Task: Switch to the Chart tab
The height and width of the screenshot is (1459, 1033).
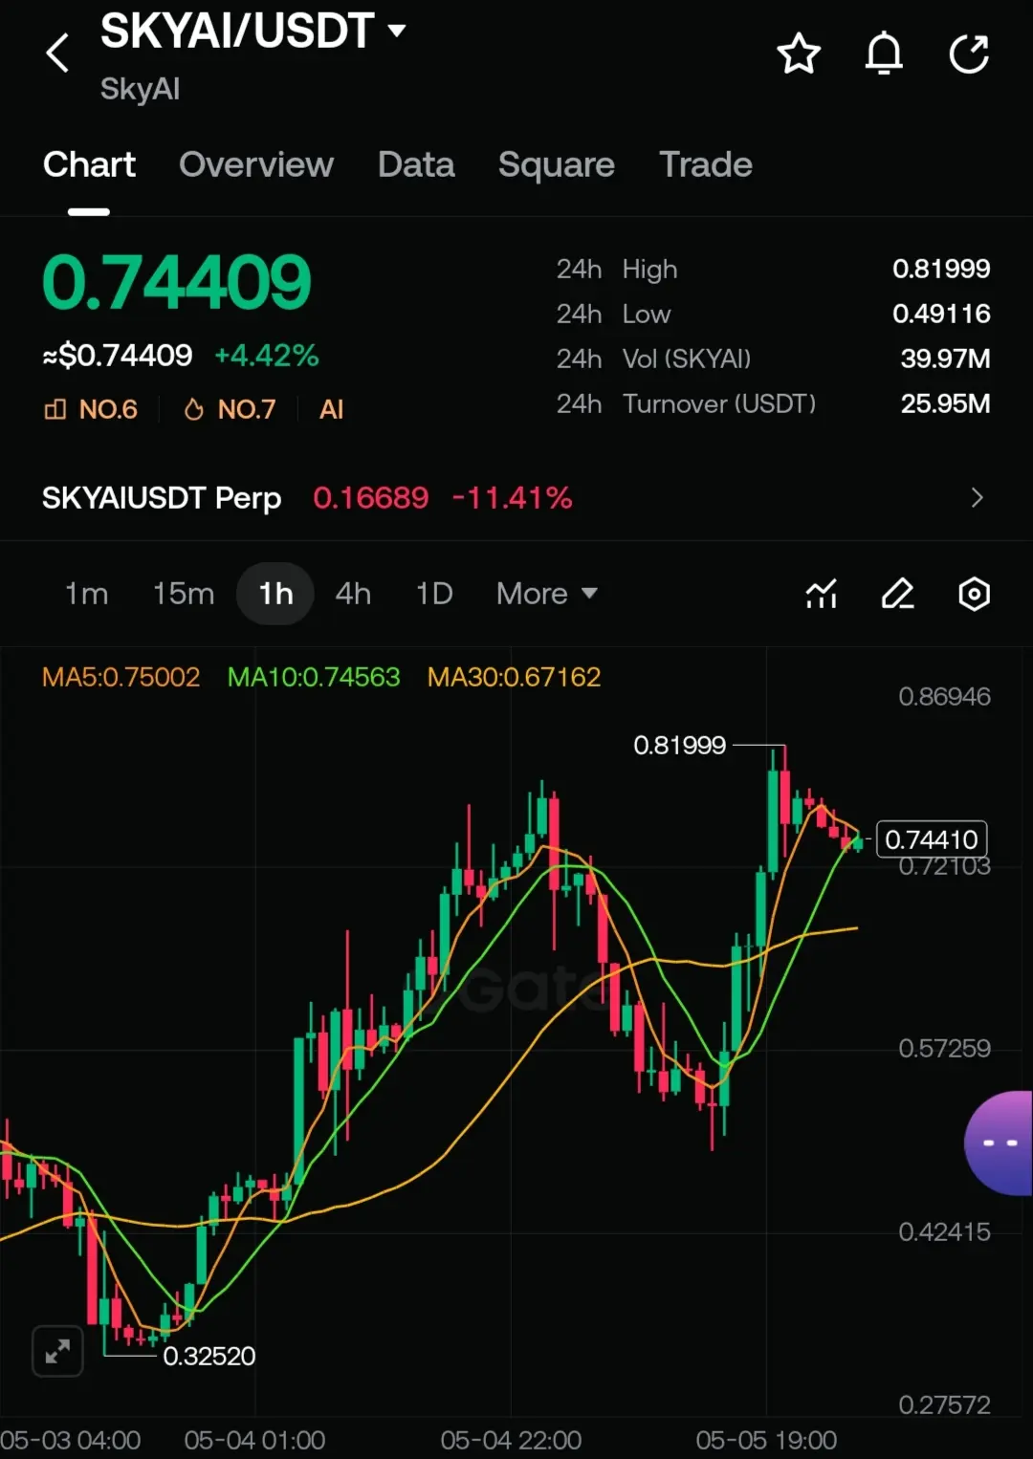Action: pyautogui.click(x=89, y=164)
